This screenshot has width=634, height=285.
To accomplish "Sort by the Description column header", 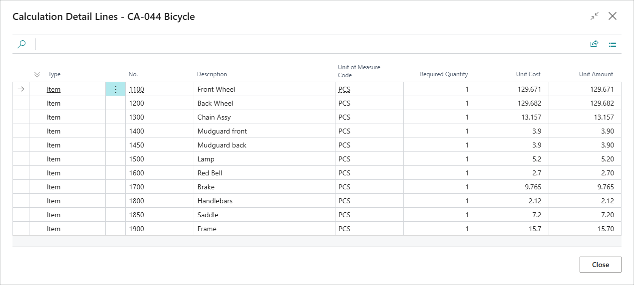I will 212,74.
